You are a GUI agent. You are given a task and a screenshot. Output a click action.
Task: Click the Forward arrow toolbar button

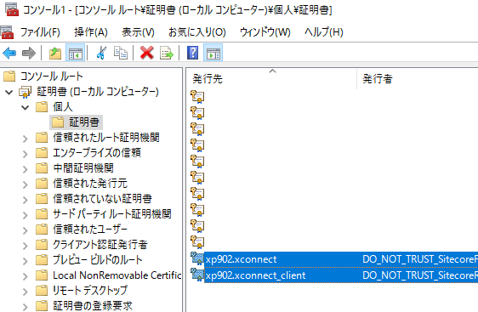pos(29,53)
